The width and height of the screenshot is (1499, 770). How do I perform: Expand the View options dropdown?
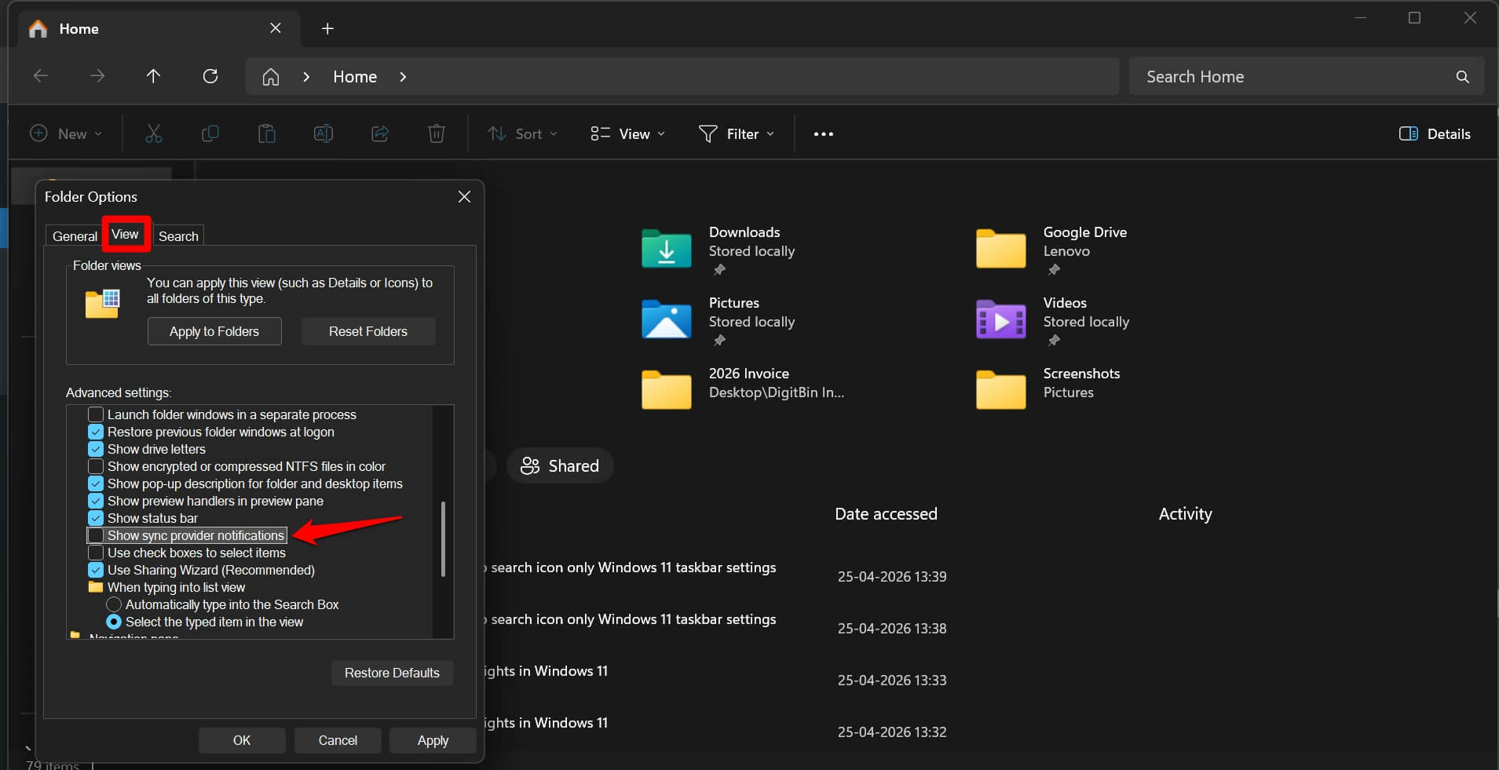pyautogui.click(x=626, y=133)
